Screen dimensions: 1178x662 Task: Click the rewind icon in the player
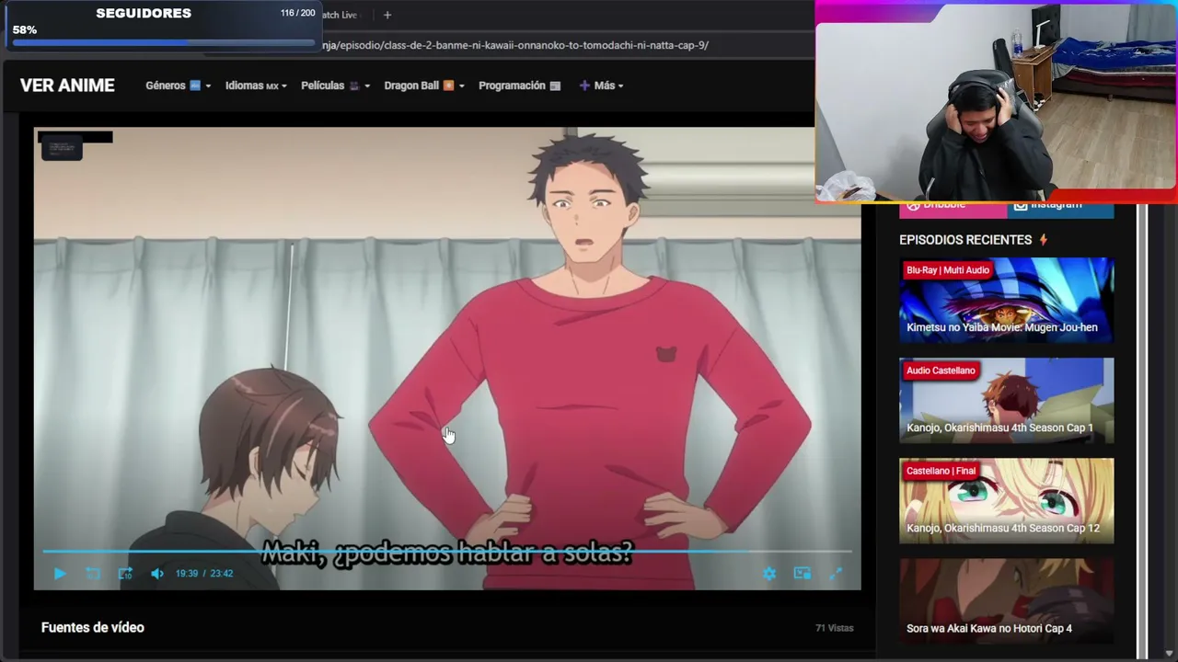point(93,574)
